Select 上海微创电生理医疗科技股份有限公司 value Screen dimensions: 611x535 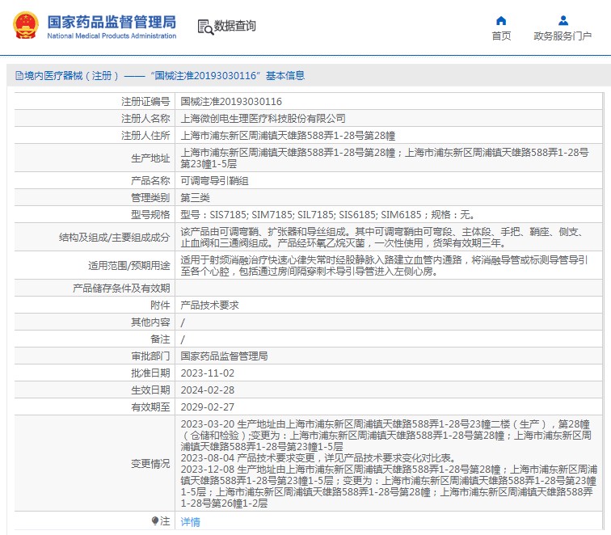(x=263, y=119)
